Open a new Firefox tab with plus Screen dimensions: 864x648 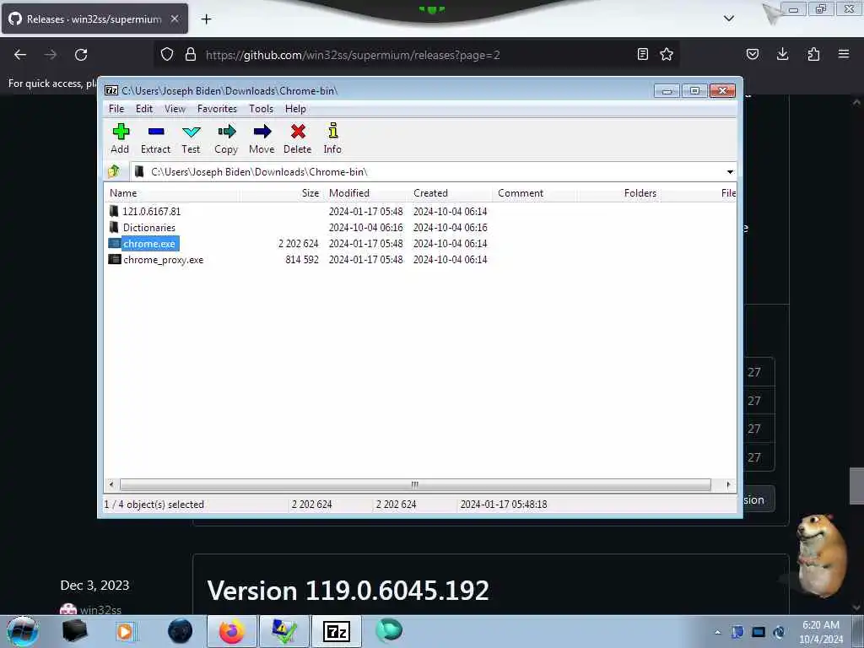(206, 19)
